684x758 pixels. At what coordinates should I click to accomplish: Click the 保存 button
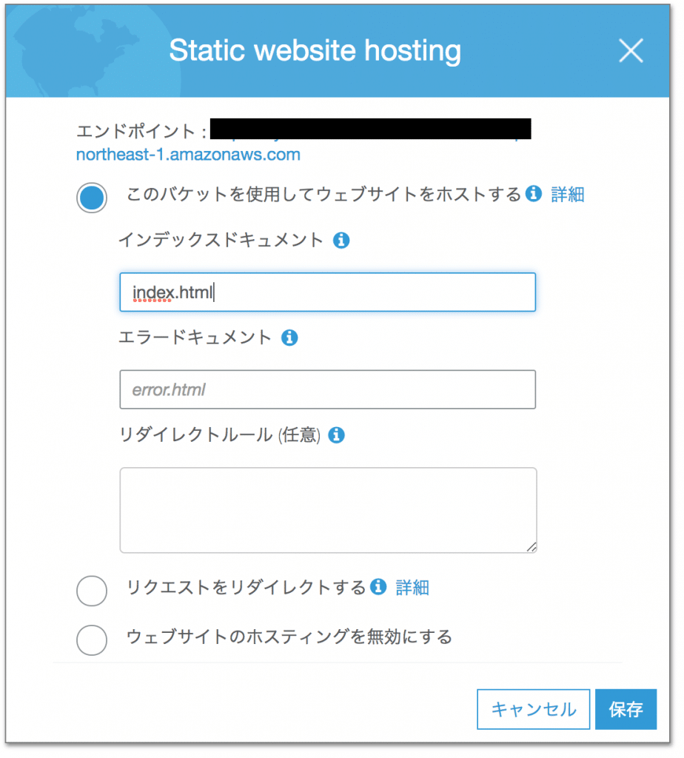tap(626, 709)
